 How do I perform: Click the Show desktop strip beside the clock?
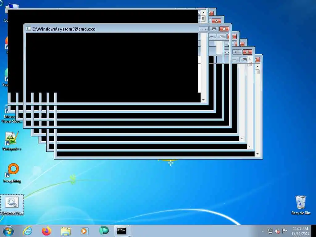pyautogui.click(x=314, y=231)
